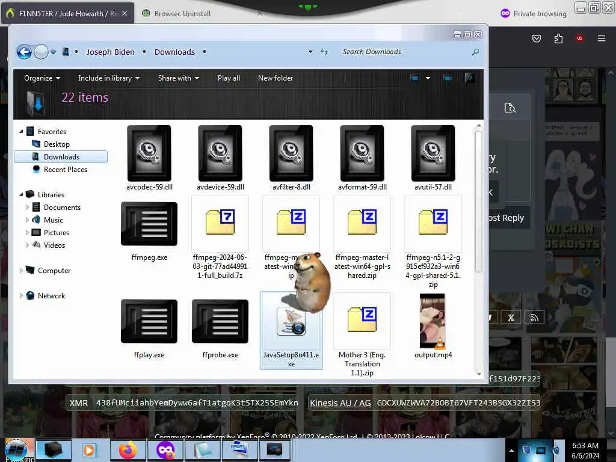Select the ffmpeg.exe file icon
Image resolution: width=616 pixels, height=462 pixels.
coord(149,224)
